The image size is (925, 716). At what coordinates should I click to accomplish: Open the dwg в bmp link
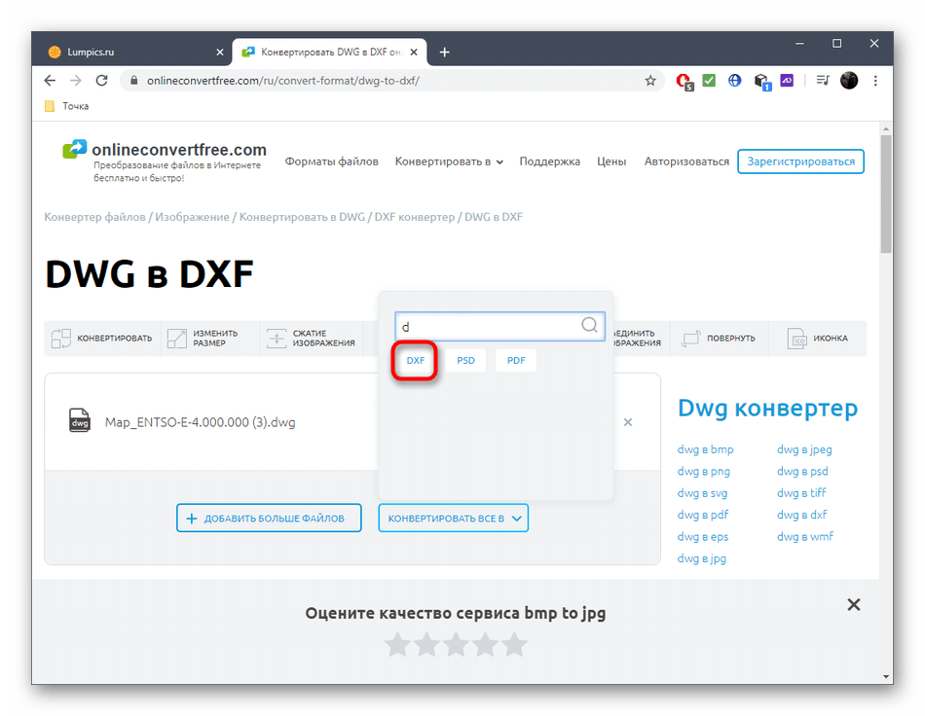click(706, 449)
